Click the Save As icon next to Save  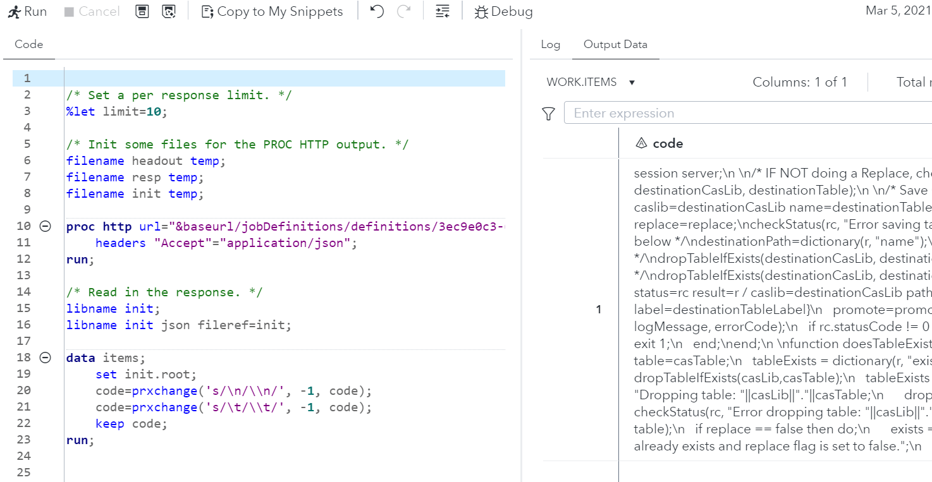169,11
